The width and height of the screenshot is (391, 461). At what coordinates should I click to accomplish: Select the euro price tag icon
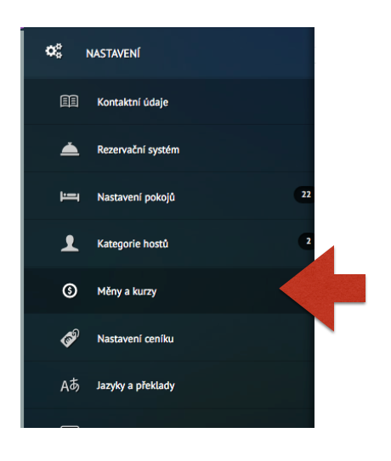pos(70,338)
